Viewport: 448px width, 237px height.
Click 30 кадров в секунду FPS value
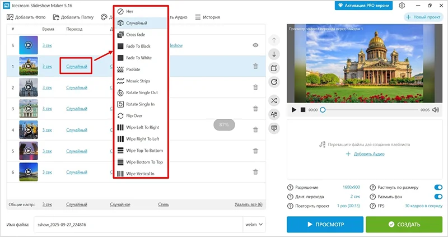tap(423, 206)
